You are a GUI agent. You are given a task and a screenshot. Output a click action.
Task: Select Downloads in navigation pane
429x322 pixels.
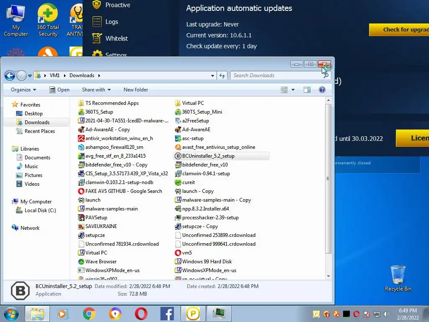(x=37, y=122)
